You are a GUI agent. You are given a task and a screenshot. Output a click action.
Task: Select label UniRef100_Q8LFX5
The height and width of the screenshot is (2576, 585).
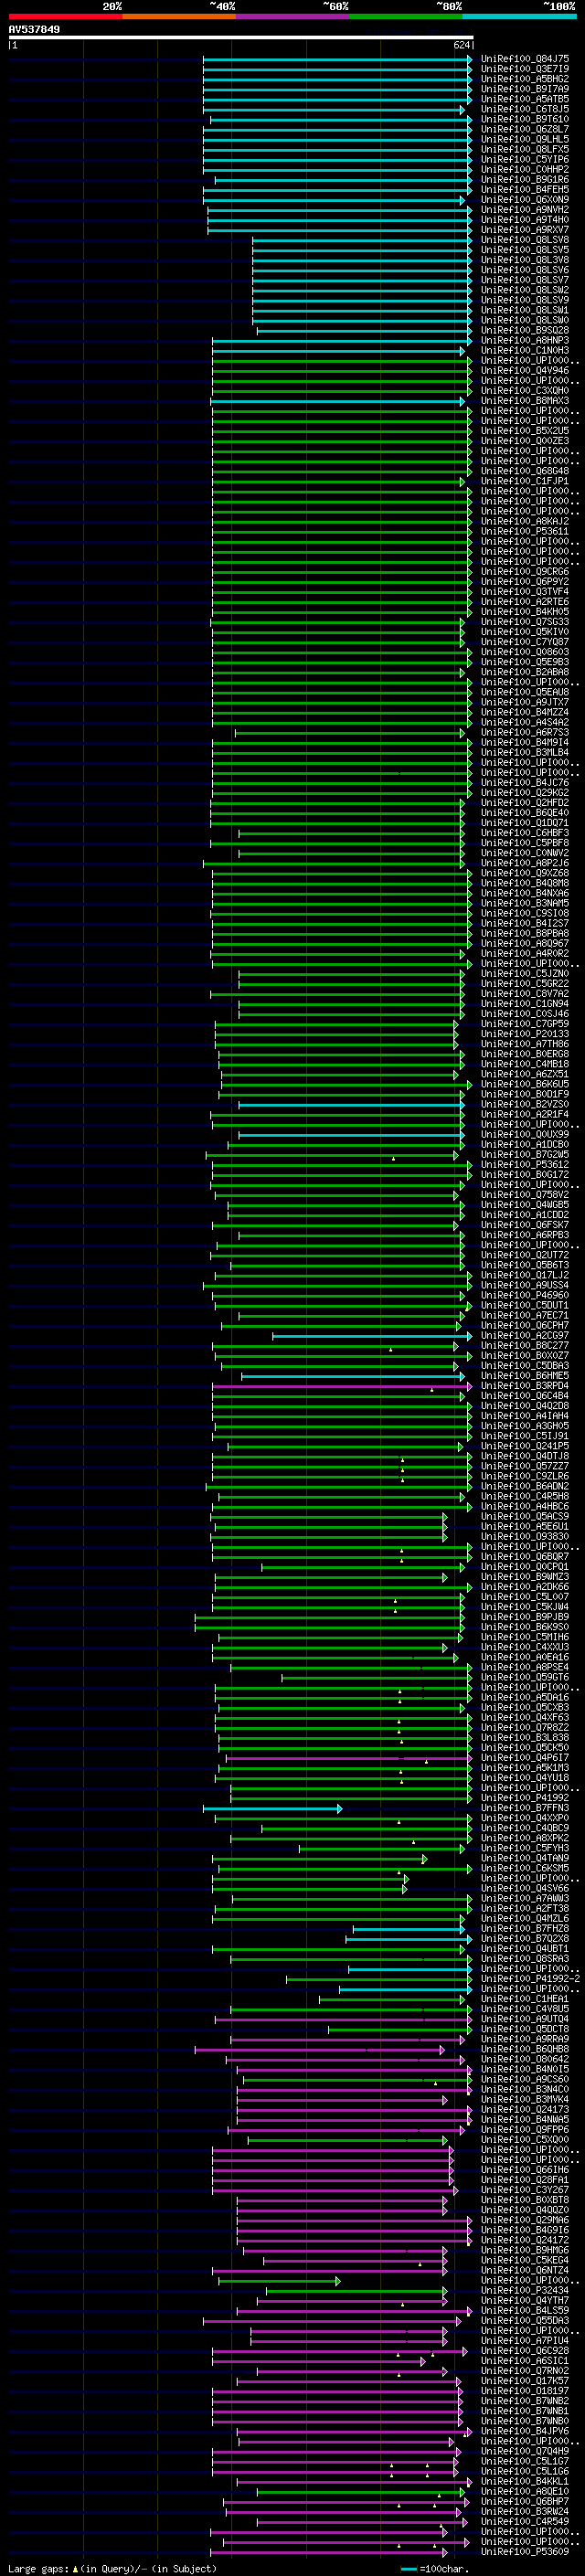(525, 149)
